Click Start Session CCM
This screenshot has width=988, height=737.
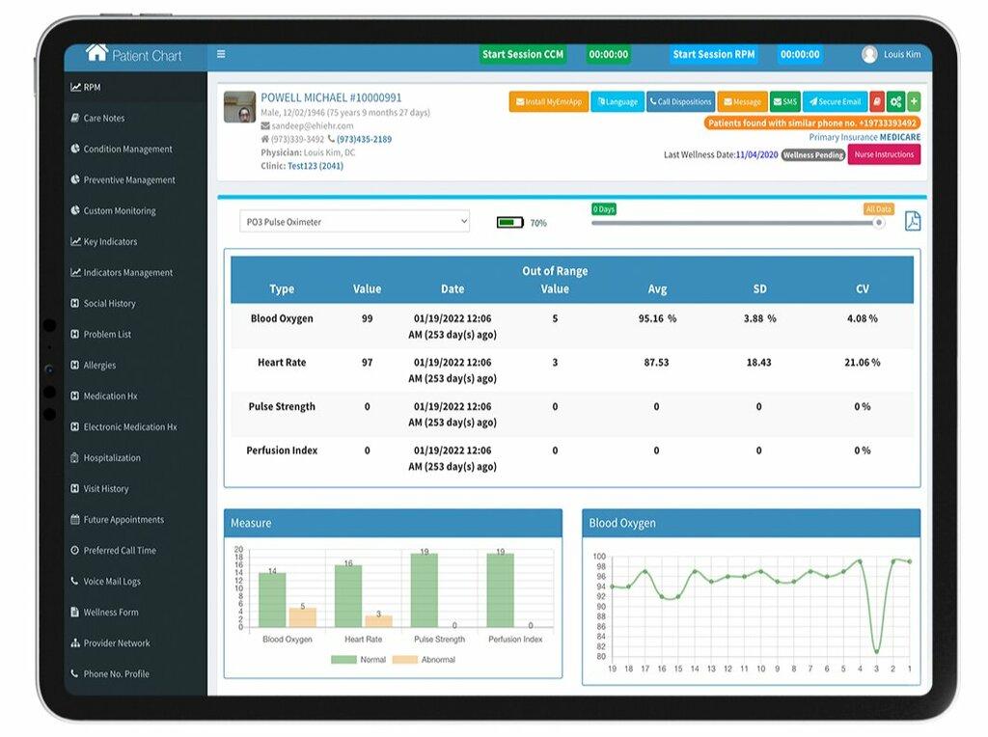(x=522, y=55)
